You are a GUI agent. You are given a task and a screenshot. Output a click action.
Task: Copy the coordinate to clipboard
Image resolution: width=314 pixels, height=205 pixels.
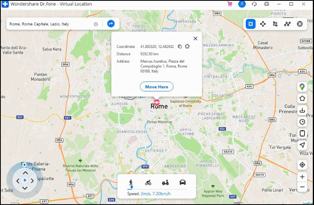180,46
